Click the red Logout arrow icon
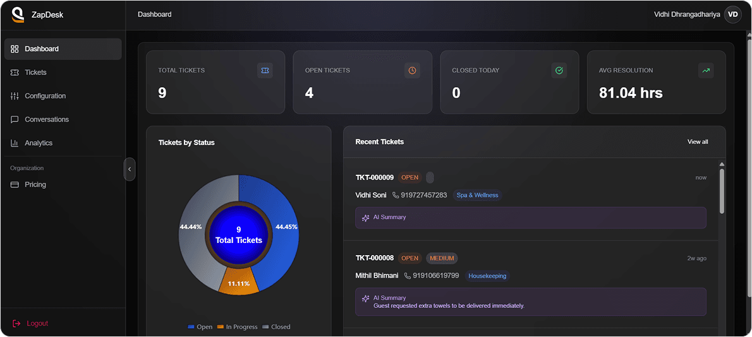This screenshot has width=752, height=337. coord(16,323)
